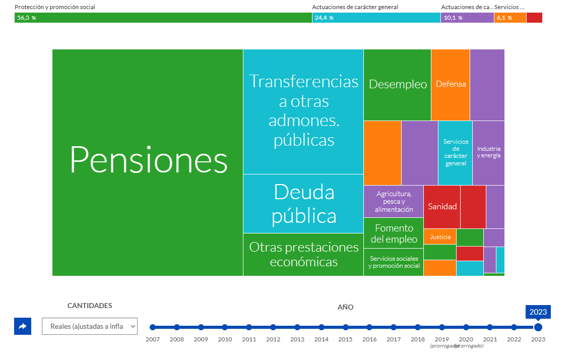Click the Desempleo treemap block
The image size is (574, 356).
click(397, 85)
